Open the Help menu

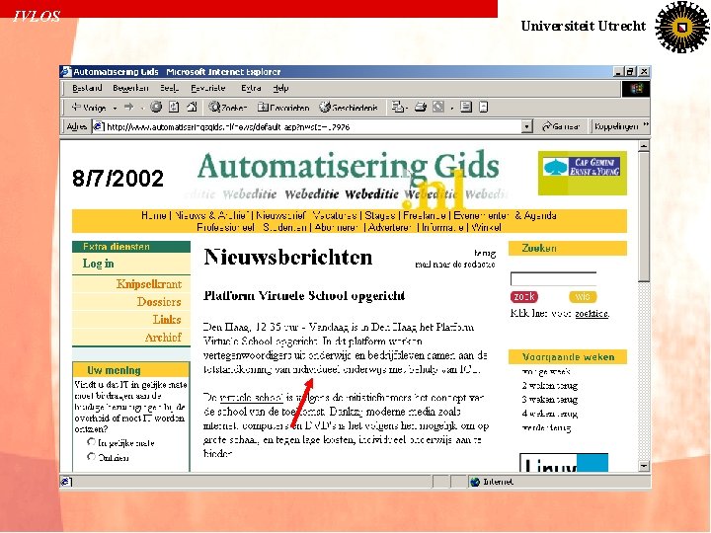point(280,88)
